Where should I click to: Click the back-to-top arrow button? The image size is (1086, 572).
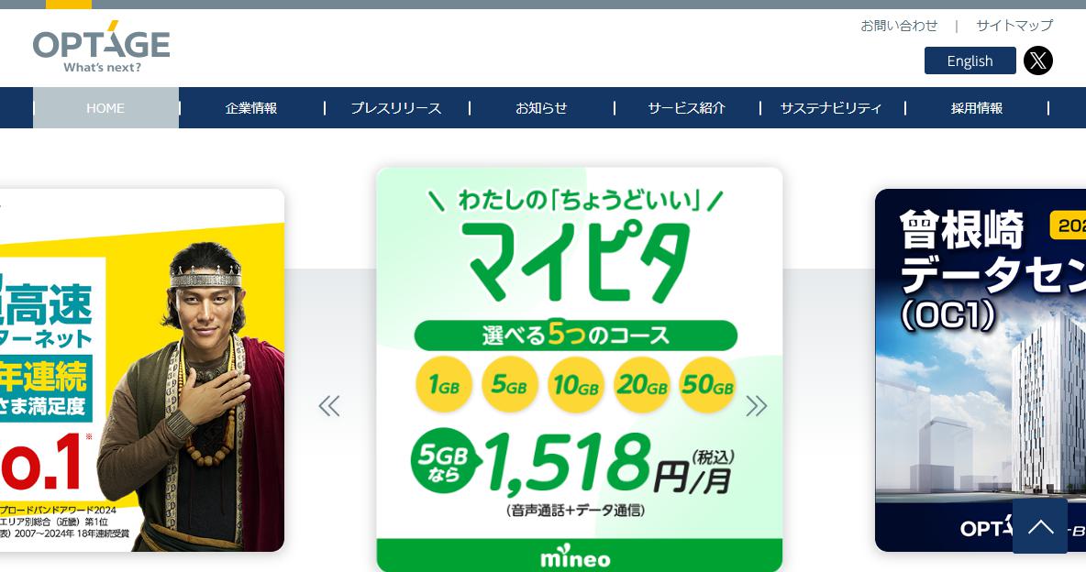pyautogui.click(x=1039, y=526)
